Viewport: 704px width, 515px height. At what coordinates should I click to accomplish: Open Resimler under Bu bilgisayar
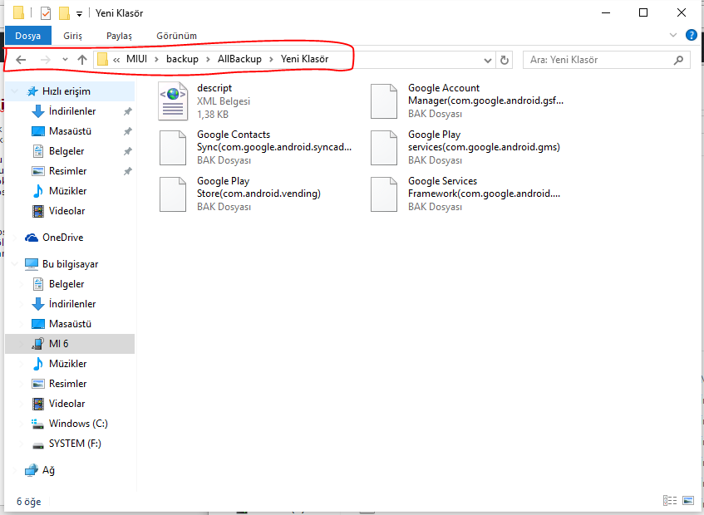tap(70, 384)
